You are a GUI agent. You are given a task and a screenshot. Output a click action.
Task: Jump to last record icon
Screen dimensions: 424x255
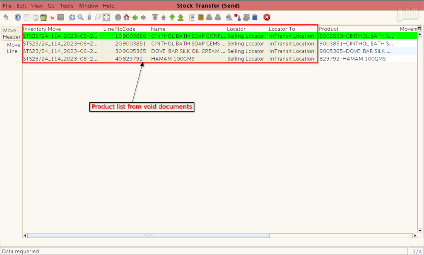click(x=181, y=17)
